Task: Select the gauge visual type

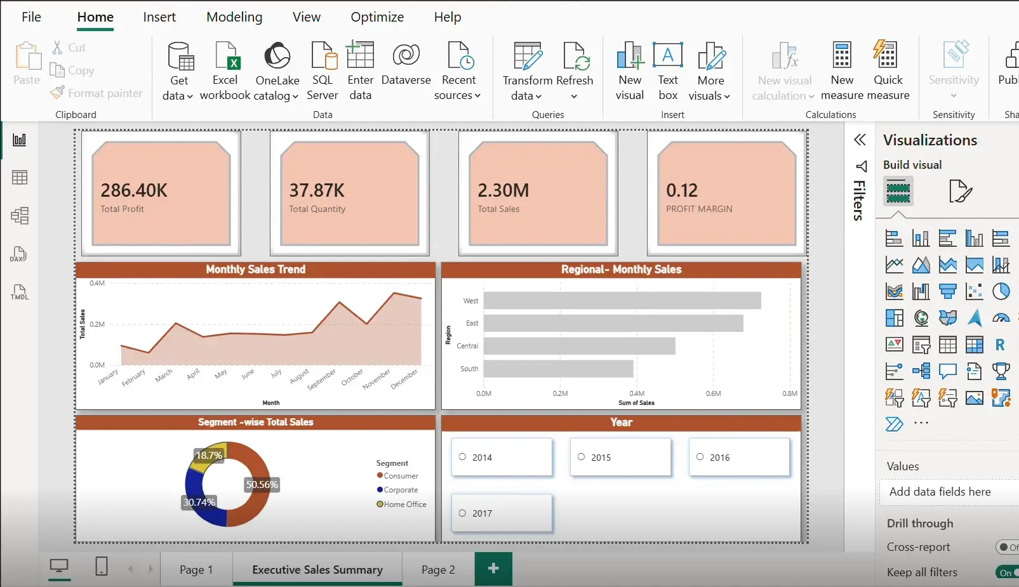Action: (x=1001, y=319)
